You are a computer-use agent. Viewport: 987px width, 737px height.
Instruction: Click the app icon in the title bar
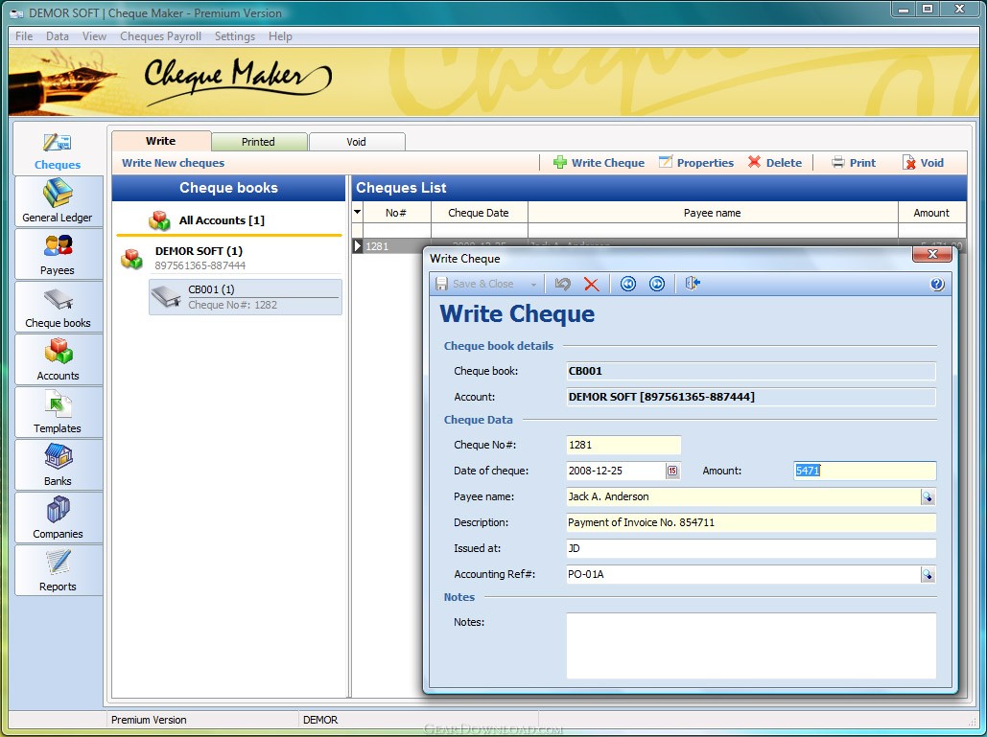coord(16,13)
